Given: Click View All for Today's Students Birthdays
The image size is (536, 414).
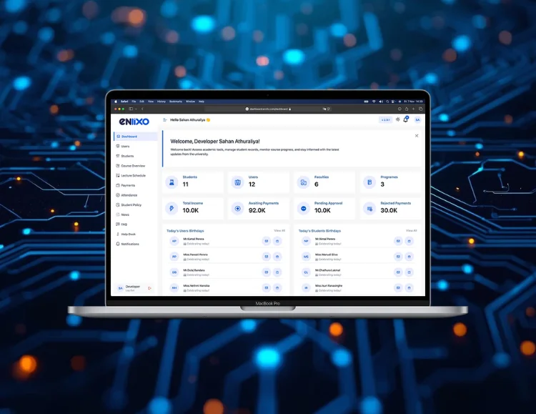Looking at the screenshot, I should [411, 230].
